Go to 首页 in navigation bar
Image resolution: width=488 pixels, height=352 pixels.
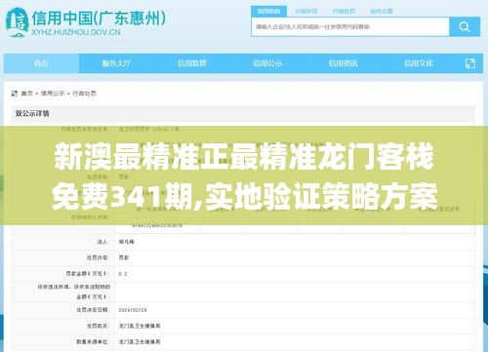pyautogui.click(x=41, y=63)
